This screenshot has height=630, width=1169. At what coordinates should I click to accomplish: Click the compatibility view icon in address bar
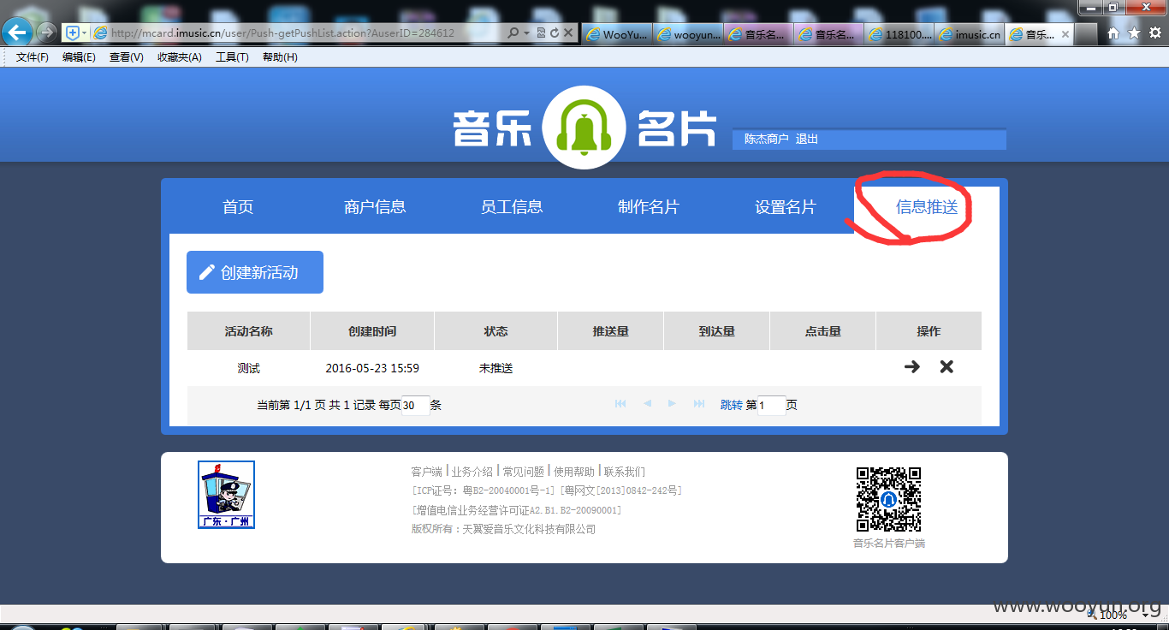pos(541,33)
